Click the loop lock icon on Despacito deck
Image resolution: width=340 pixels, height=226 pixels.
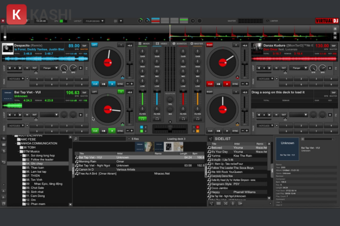coord(36,72)
